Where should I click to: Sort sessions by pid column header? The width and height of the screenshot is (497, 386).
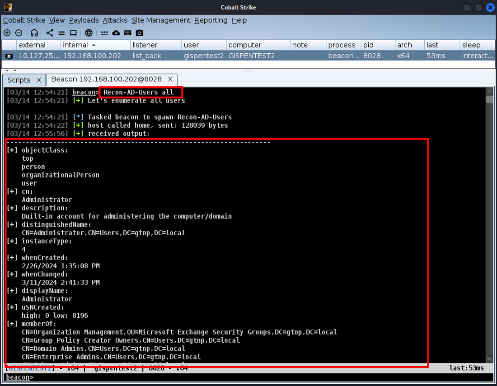point(379,45)
